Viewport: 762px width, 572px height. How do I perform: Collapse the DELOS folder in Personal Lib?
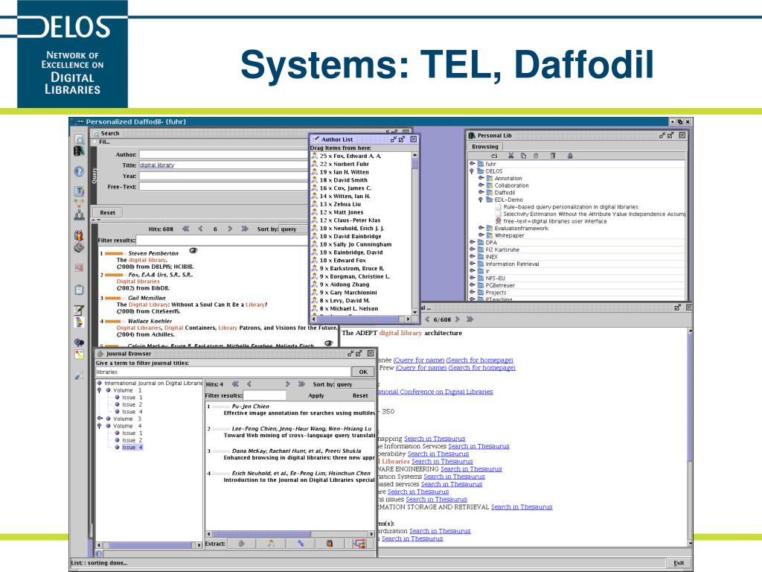coord(472,171)
